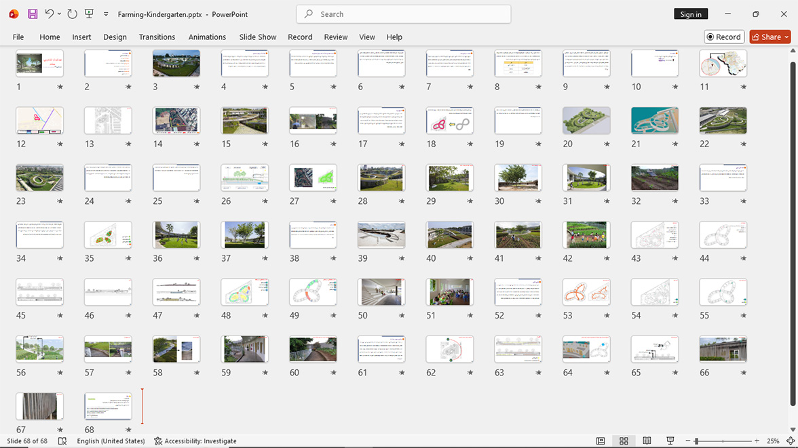Open the Undo history dropdown arrow

59,14
